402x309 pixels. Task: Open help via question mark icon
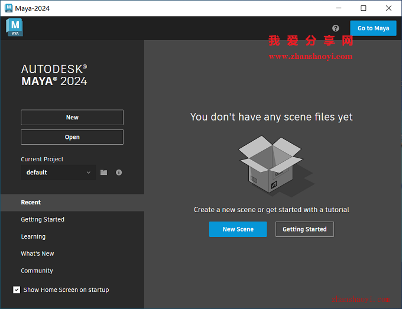335,28
